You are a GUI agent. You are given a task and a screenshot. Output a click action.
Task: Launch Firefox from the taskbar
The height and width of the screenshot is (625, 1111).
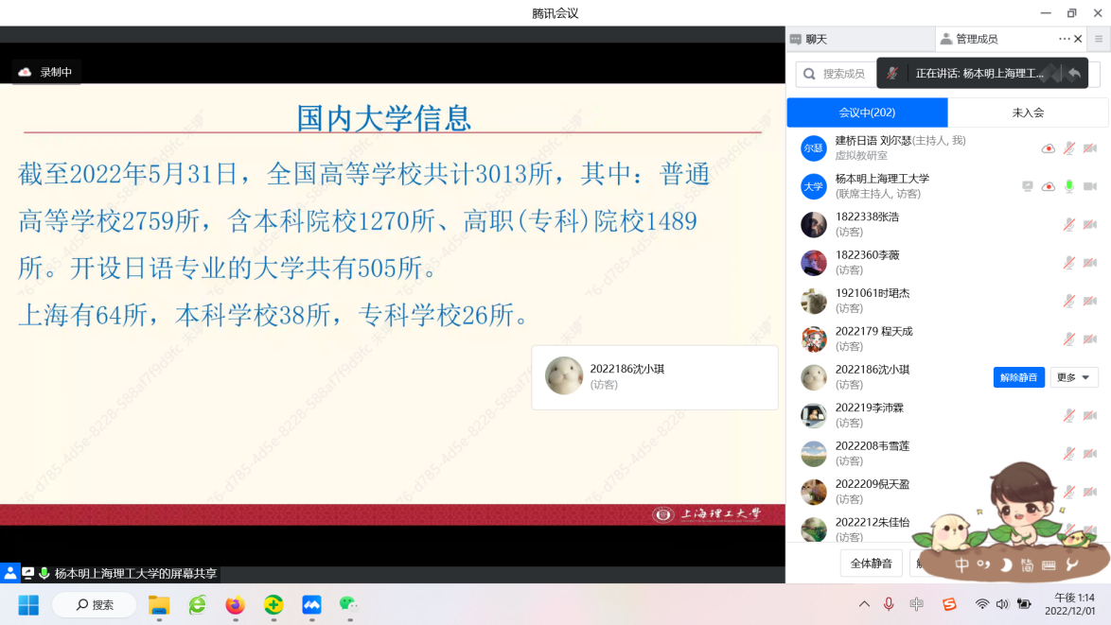235,604
